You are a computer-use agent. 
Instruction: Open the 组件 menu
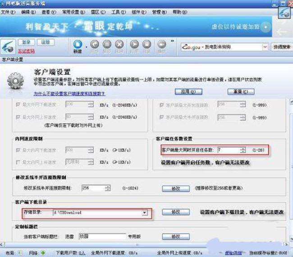[x=139, y=12]
